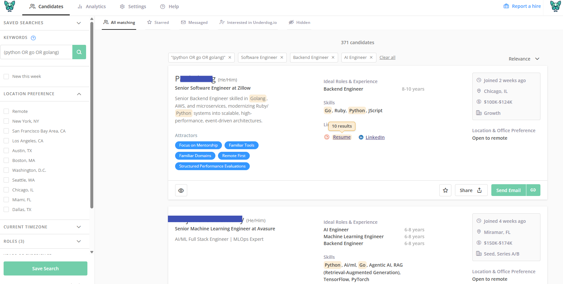Show the Interested in Underdog.io tab

coord(248,23)
